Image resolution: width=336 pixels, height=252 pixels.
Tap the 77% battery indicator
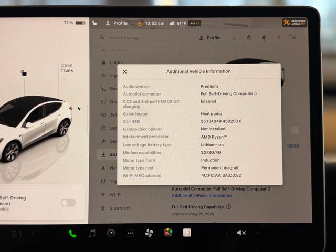75,23
